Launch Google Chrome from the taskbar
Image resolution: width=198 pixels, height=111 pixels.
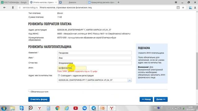58,108
